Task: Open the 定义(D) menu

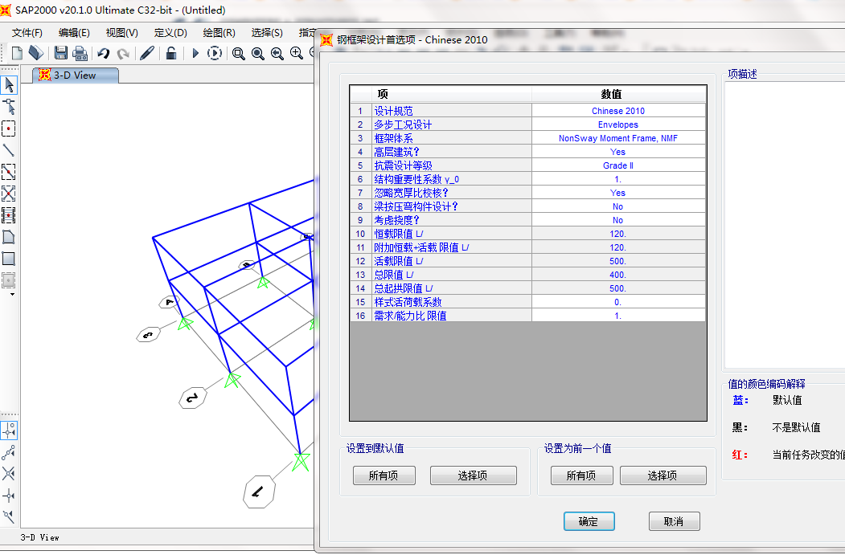Action: (x=170, y=33)
